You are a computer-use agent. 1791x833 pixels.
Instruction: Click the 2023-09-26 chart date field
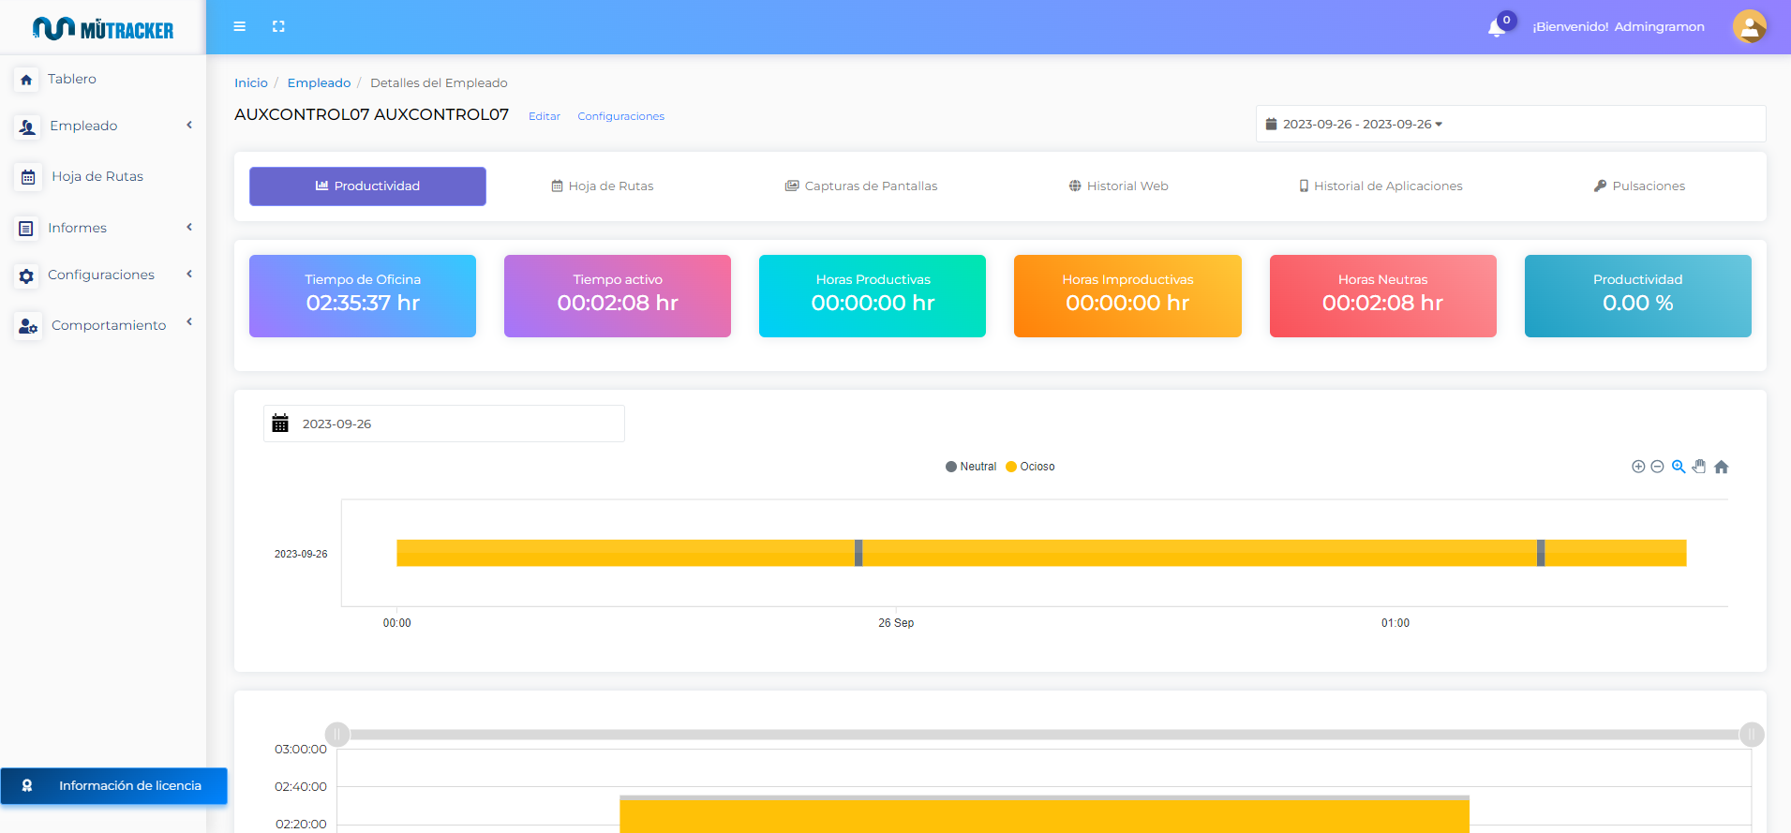coord(443,424)
